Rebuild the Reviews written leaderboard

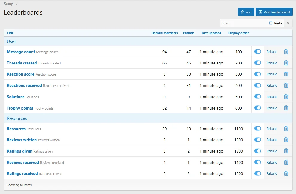coord(272,140)
